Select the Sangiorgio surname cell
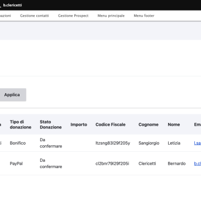 coord(149,143)
